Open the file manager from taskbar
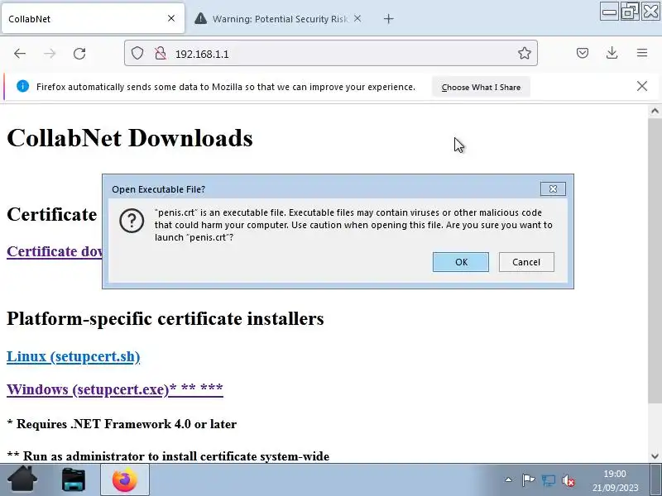This screenshot has height=496, width=662. tap(74, 480)
